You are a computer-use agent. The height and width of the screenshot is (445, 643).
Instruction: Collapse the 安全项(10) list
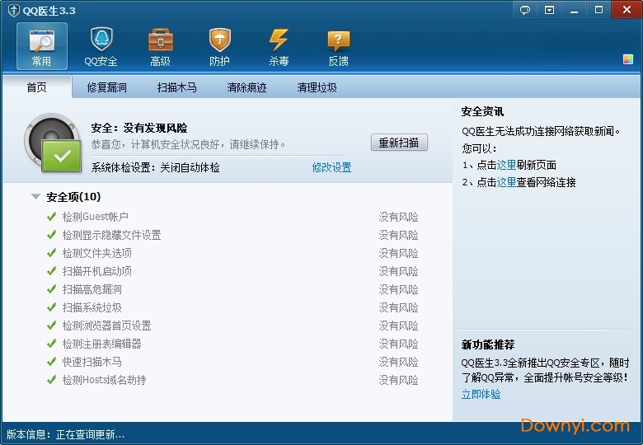[35, 197]
